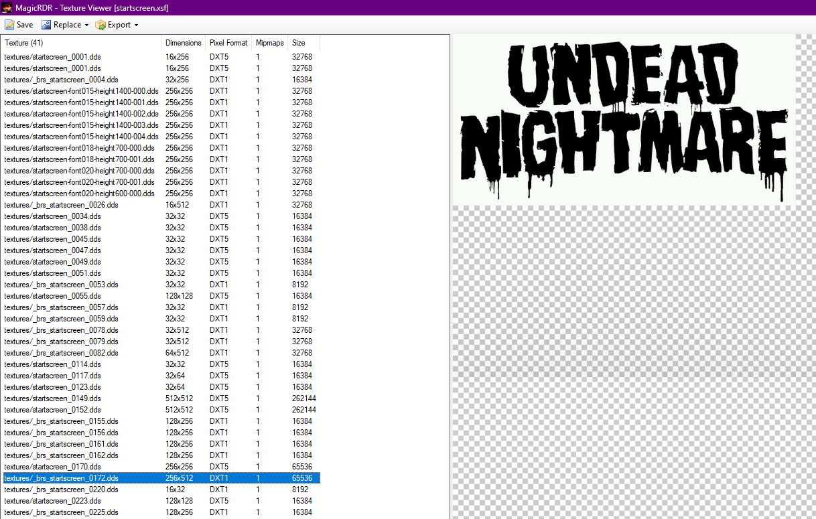This screenshot has height=519, width=816.
Task: Select textures/_brs_startscreen_0057.dds row
Action: click(x=161, y=307)
